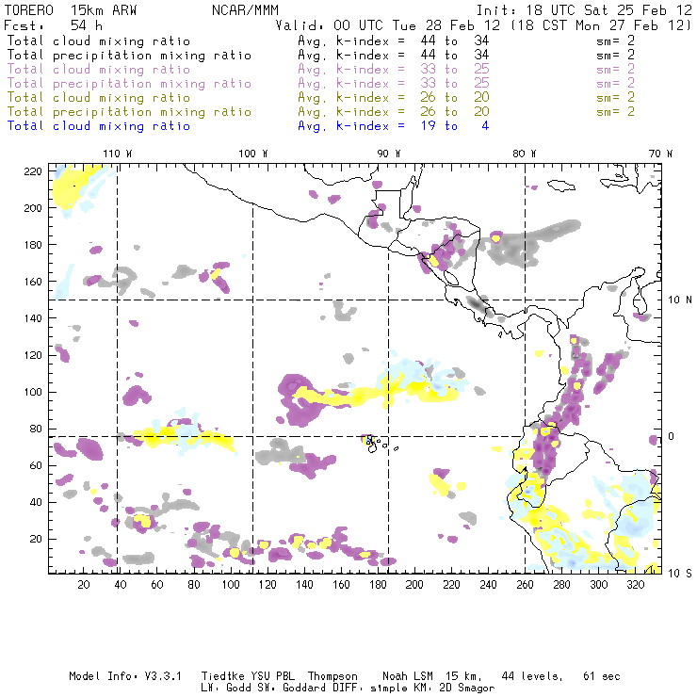Click the "10 S" latitude label
The height and width of the screenshot is (697, 697).
click(x=680, y=574)
